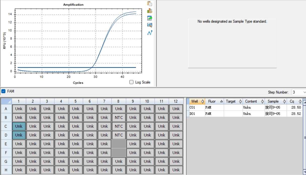This screenshot has width=306, height=175.
Task: Click highlighted well C1
Action: pos(19,126)
